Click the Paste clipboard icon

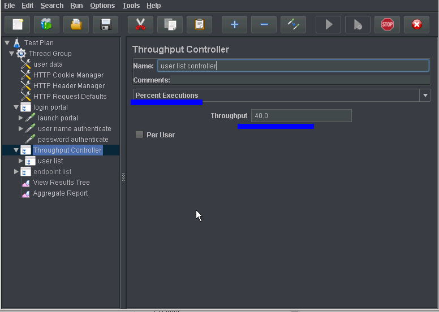(x=199, y=25)
